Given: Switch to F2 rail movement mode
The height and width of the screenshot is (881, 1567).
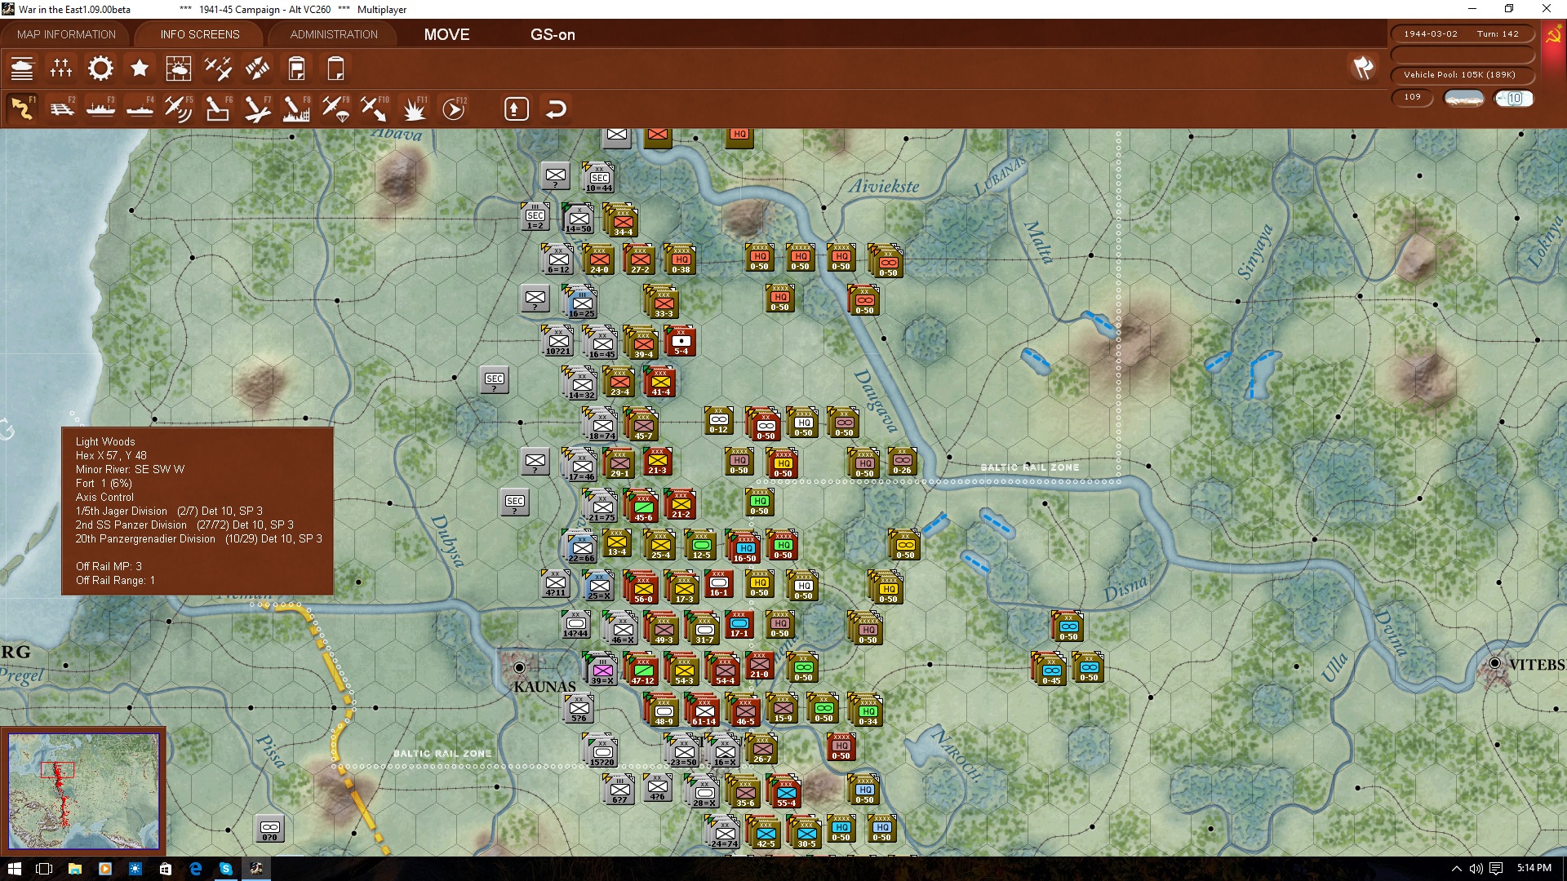Looking at the screenshot, I should tap(62, 107).
